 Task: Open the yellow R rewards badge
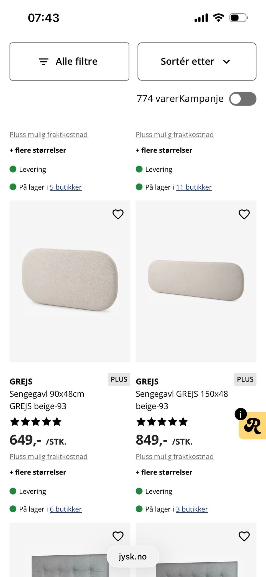point(252,426)
